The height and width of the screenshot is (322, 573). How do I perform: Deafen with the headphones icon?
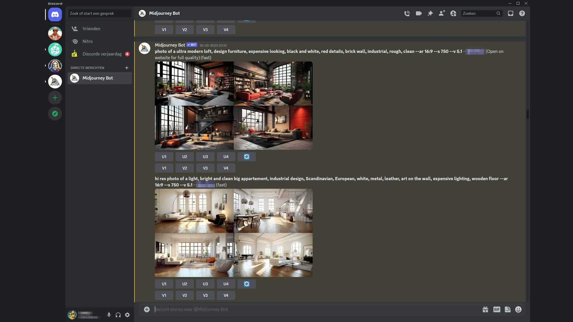118,315
